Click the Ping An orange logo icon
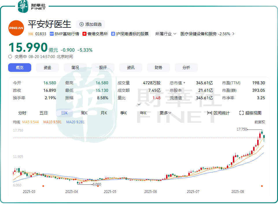This screenshot has height=209, width=278. pos(16,28)
